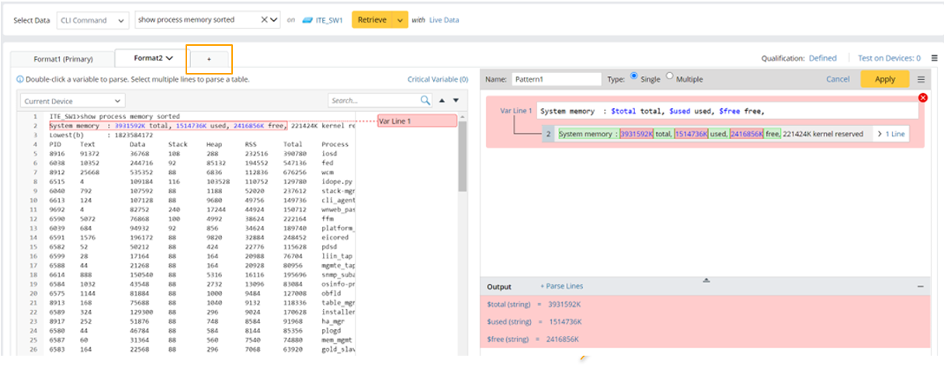Jump to previous search match arrow

point(442,100)
